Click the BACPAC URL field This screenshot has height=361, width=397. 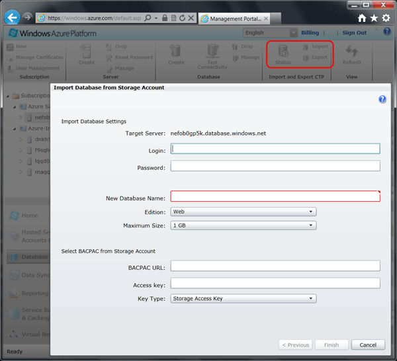(x=275, y=266)
